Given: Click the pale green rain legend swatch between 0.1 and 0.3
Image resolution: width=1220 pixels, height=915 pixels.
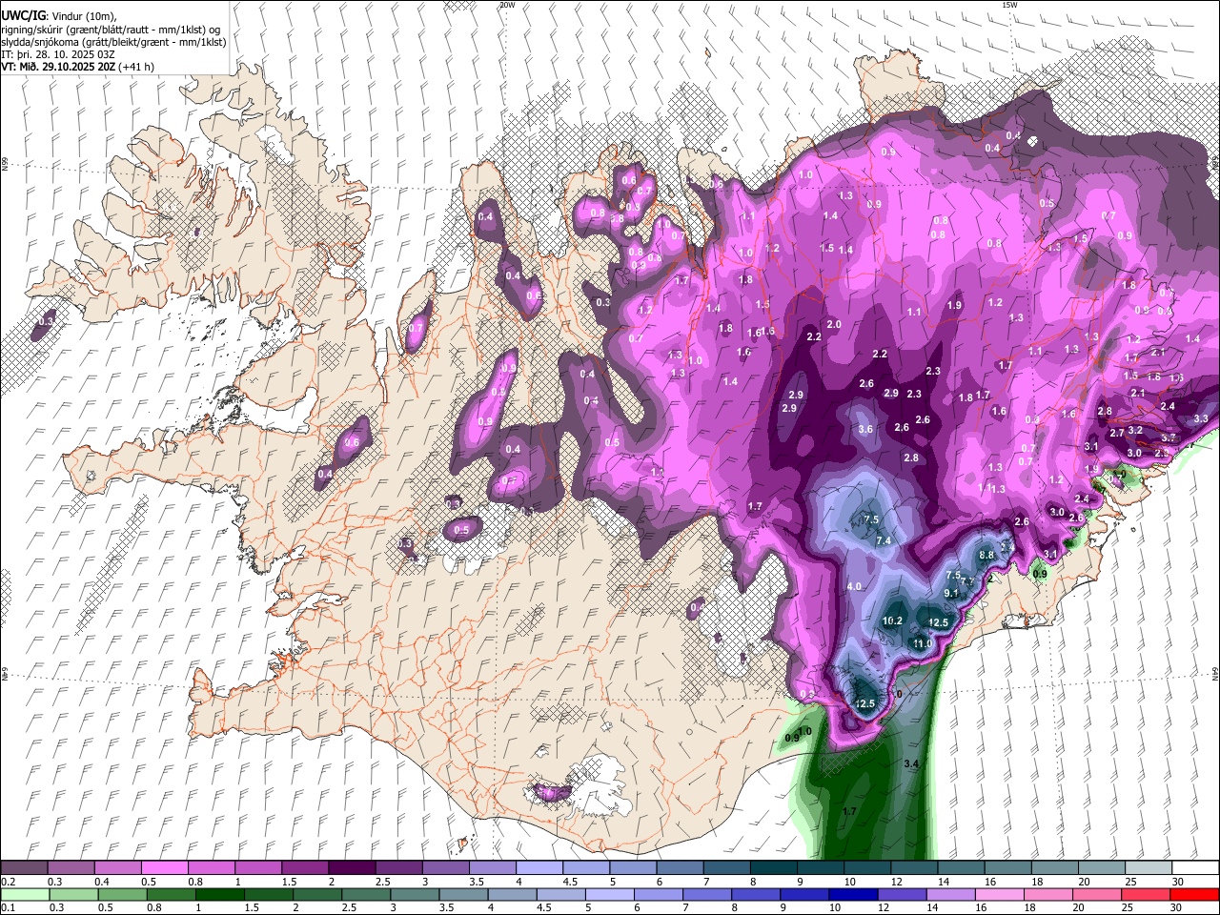Looking at the screenshot, I should [24, 894].
